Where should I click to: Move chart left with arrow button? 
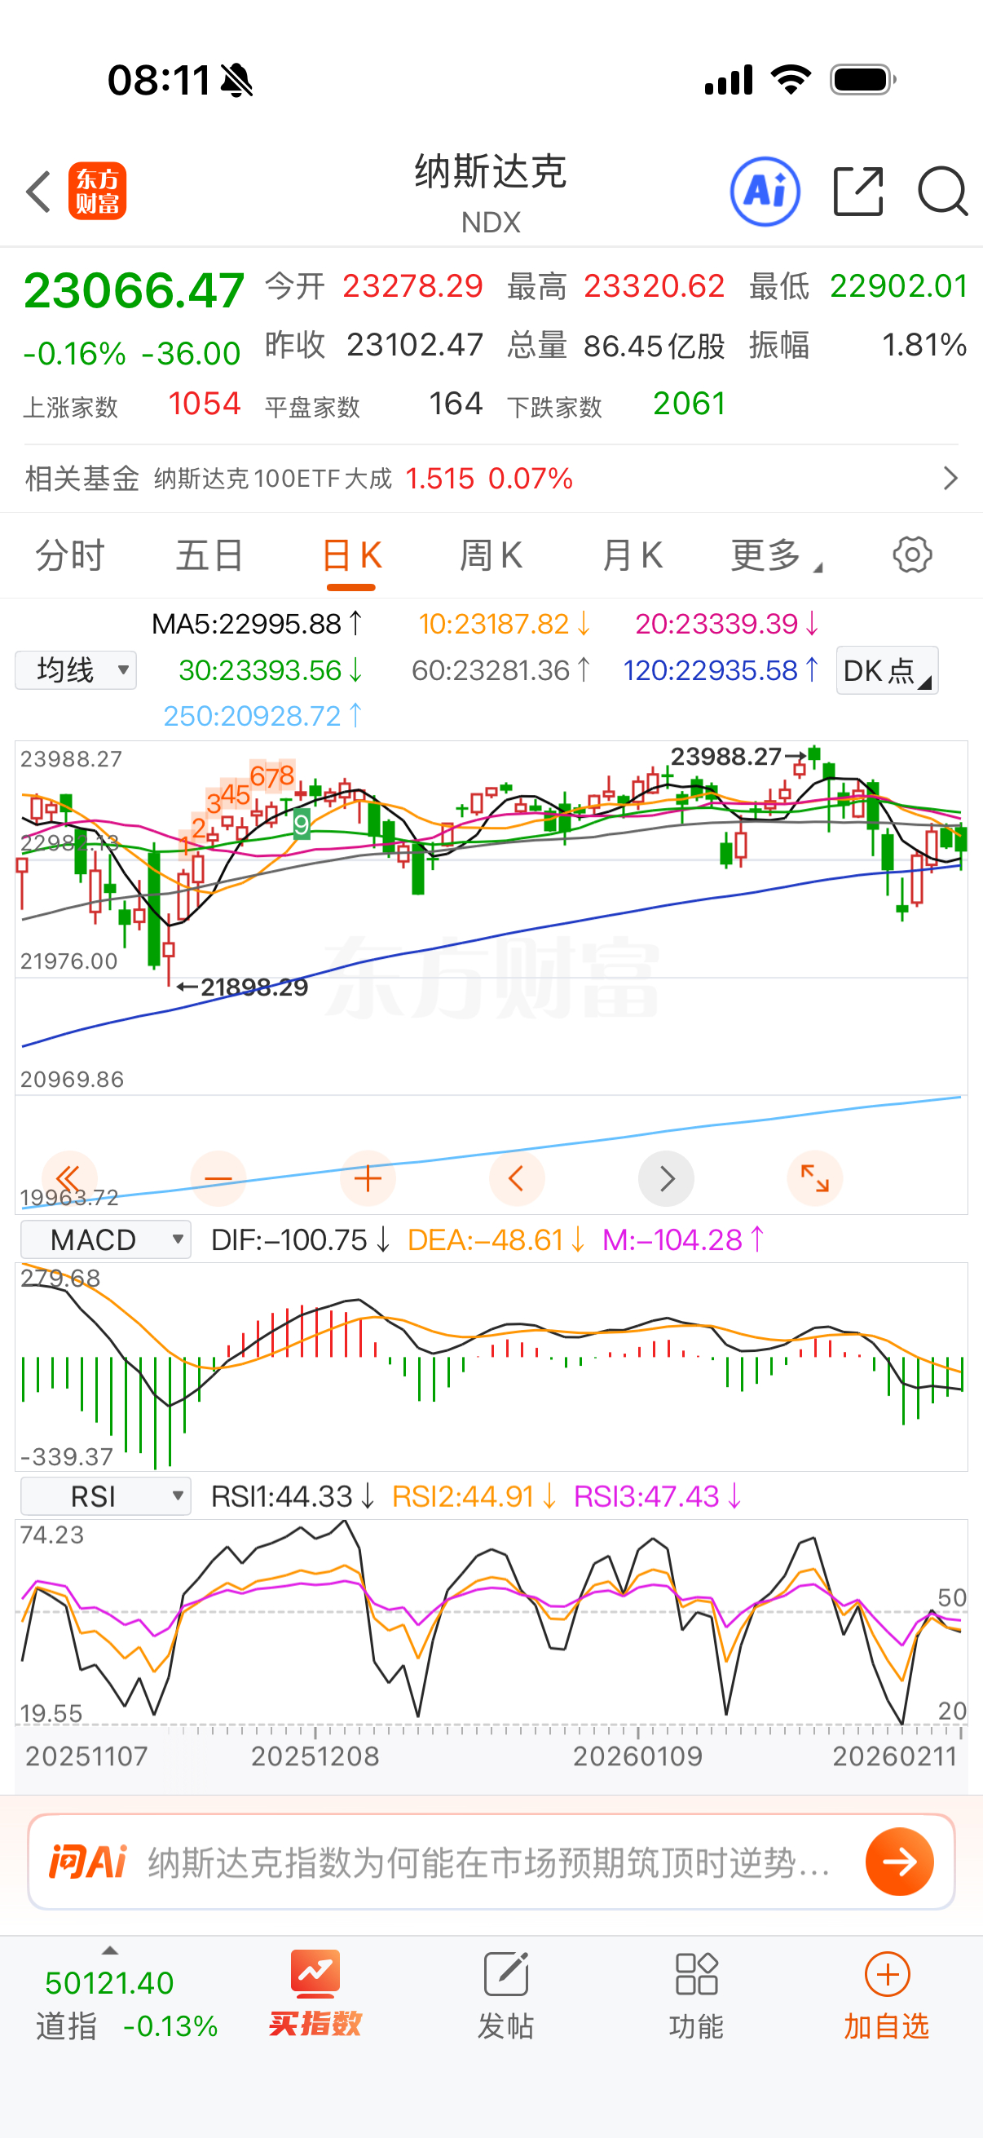click(517, 1178)
